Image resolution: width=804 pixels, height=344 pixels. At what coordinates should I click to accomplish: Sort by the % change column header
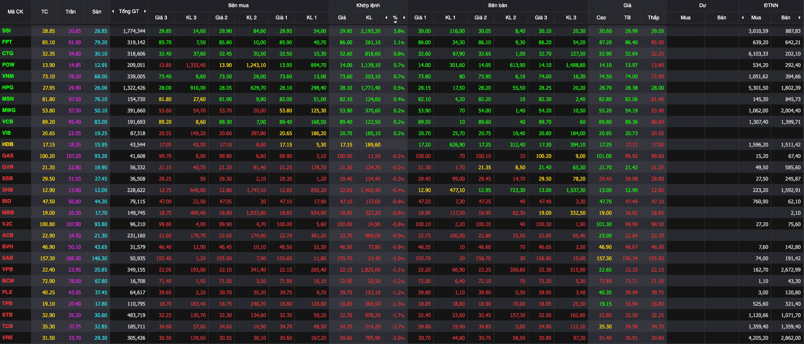tap(395, 18)
